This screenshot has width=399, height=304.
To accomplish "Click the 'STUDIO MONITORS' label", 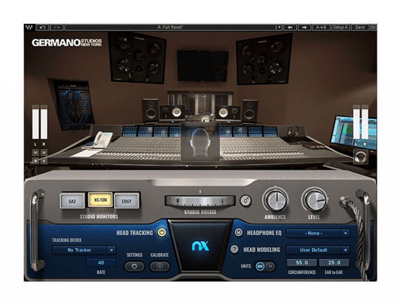I will pos(99,217).
